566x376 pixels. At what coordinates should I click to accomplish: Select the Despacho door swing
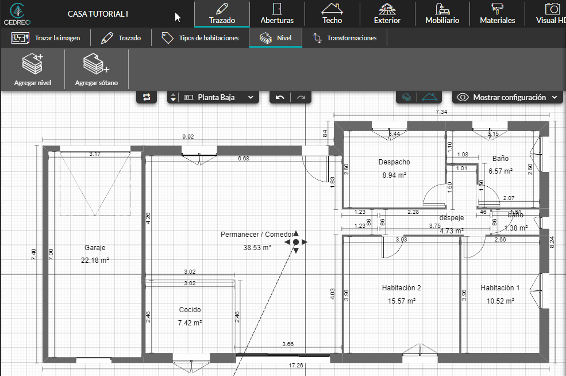[434, 195]
